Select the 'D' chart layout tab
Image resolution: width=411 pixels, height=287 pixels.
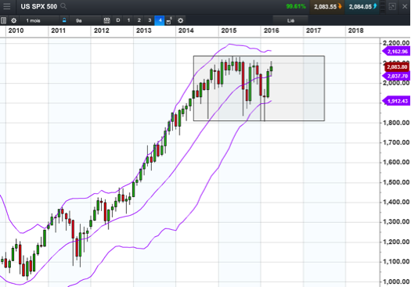118,20
